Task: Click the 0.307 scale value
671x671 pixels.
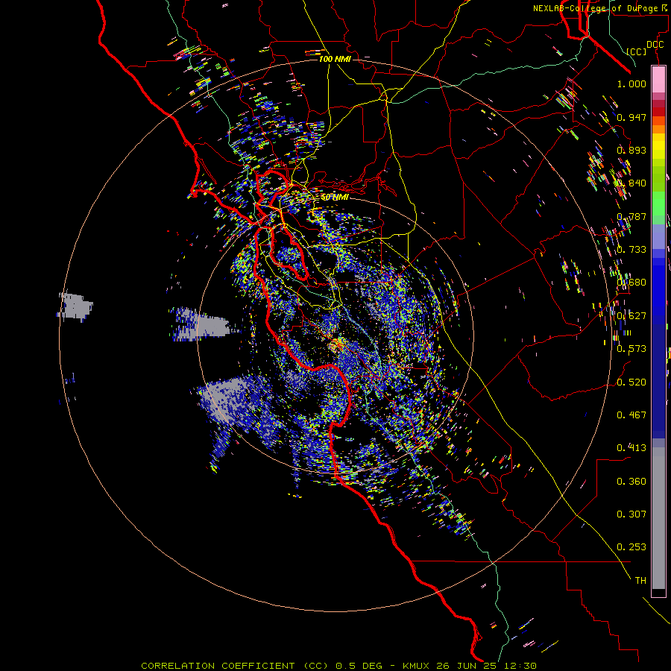Action: tap(631, 514)
